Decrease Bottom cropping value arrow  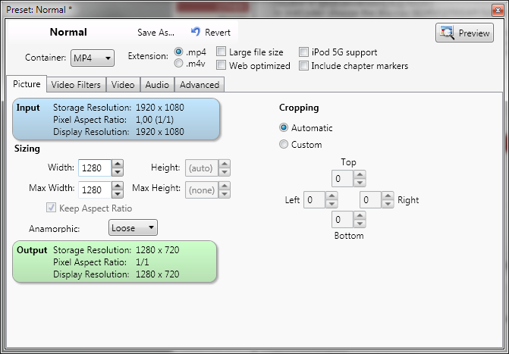pos(360,224)
